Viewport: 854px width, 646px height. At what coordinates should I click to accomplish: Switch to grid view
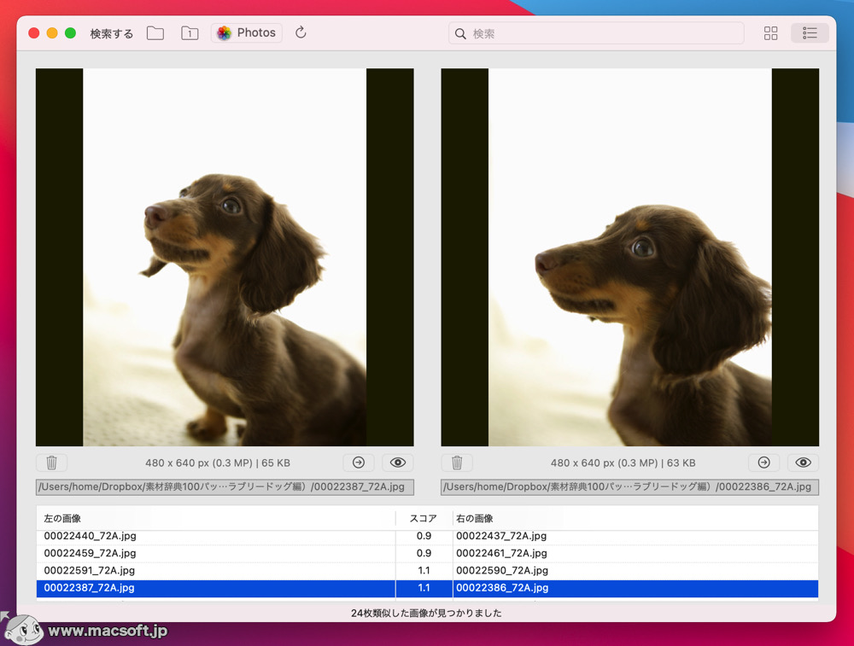point(770,32)
